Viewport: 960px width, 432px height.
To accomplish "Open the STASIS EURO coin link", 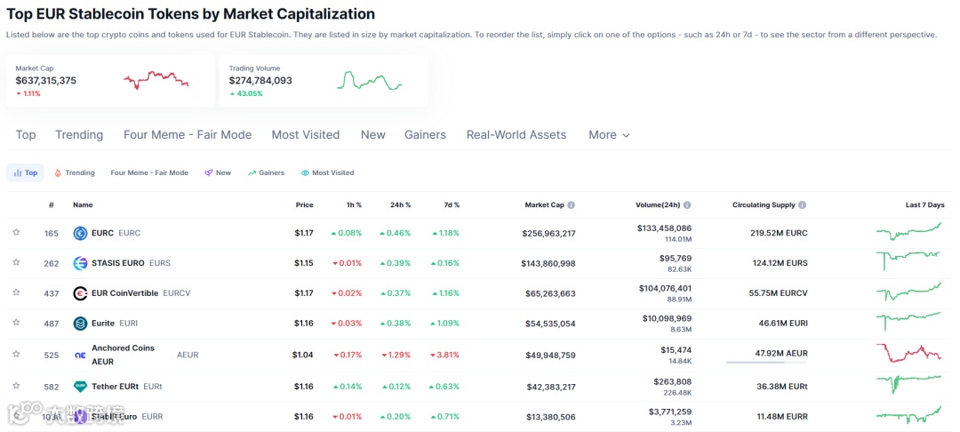I will 117,263.
